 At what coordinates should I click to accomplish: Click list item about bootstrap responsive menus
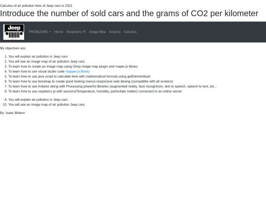click(91, 82)
